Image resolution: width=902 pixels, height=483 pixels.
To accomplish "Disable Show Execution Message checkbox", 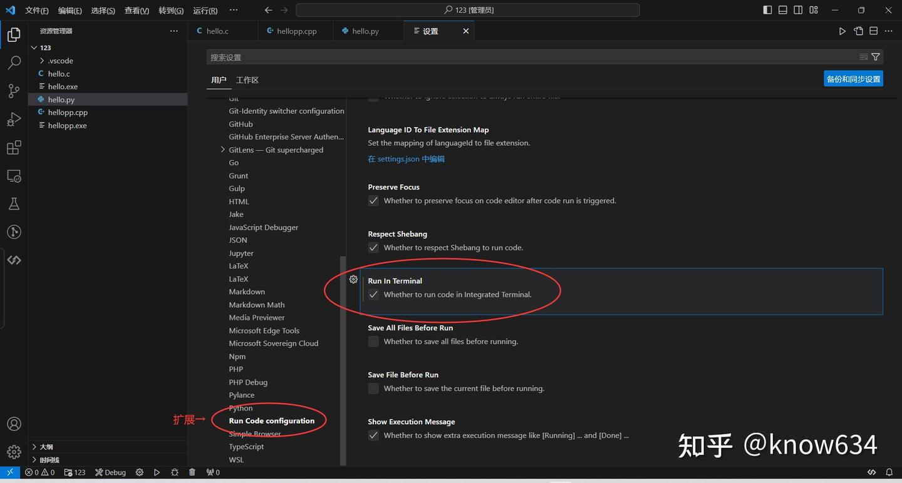I will coord(373,435).
